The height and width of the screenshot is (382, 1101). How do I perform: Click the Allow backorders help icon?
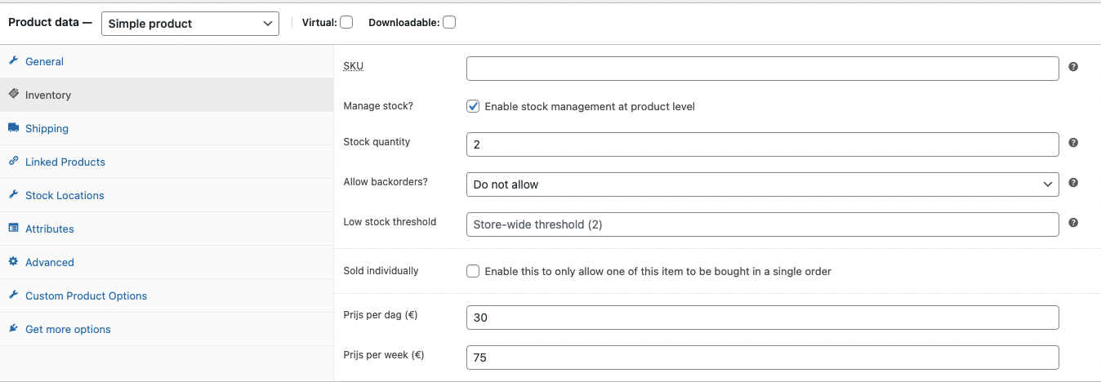[1073, 183]
